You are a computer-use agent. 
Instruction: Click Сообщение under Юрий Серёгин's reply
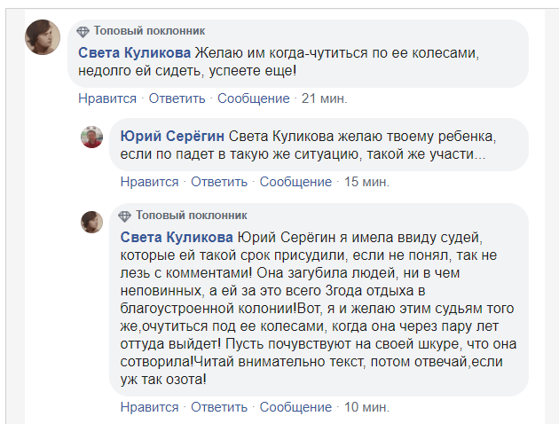tap(295, 182)
